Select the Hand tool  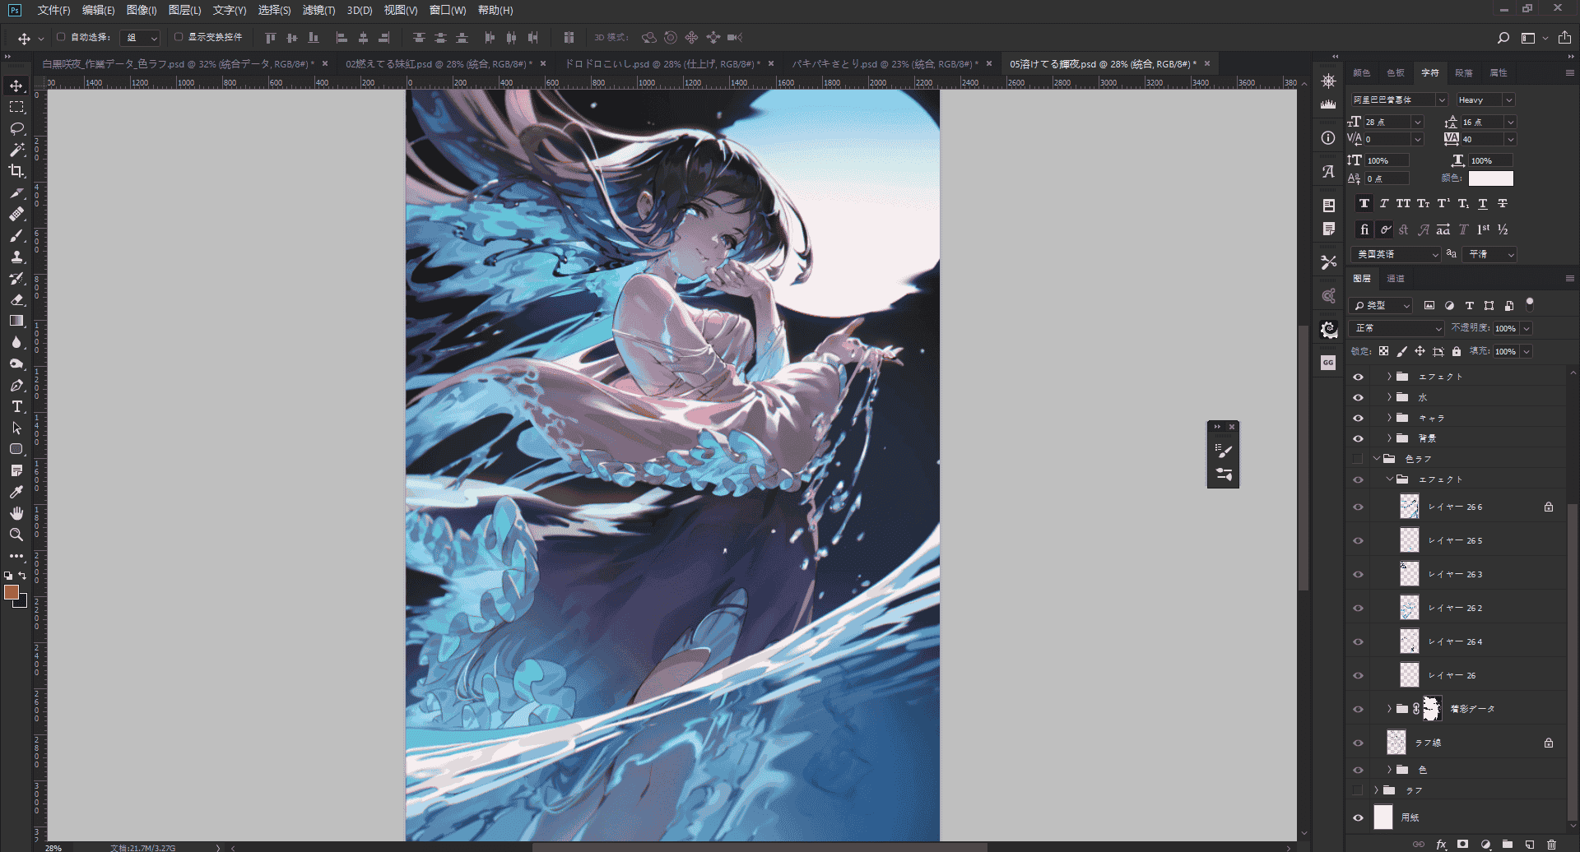point(16,514)
